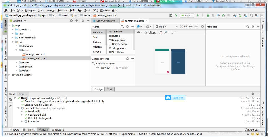Click the infer constraints magic wand icon
269x137 pixels.
166,32
